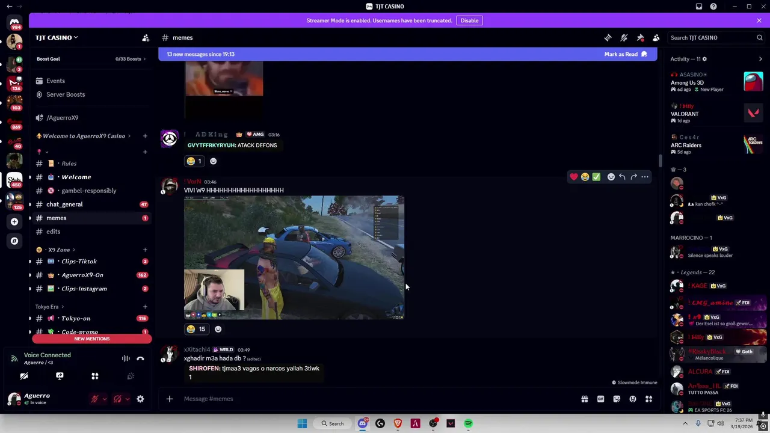Open microphone input options dropdown
Image resolution: width=770 pixels, height=433 pixels.
(x=104, y=399)
